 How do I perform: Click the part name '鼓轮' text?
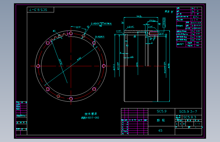point(161,120)
